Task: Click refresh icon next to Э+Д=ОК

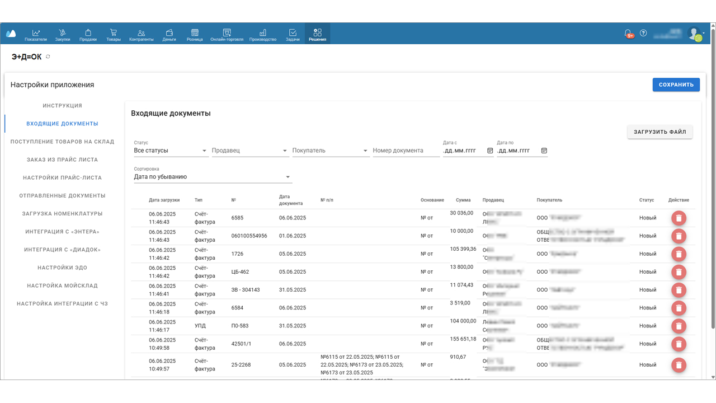Action: pos(48,57)
